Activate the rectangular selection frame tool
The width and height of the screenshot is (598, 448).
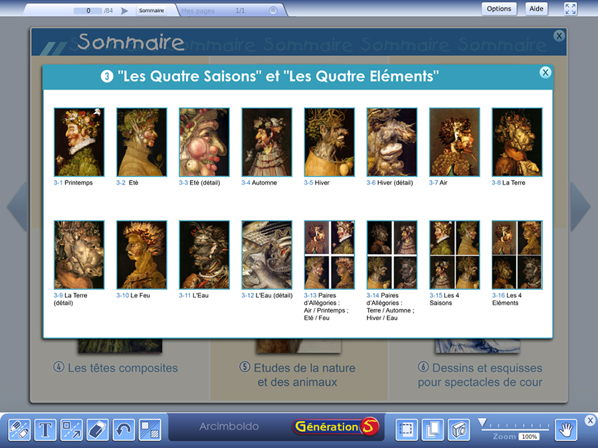click(405, 429)
